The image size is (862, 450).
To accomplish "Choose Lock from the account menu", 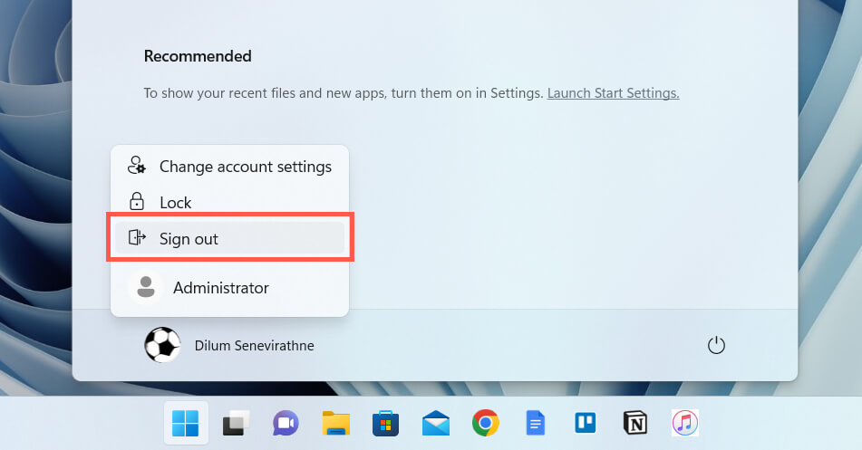I will coord(175,203).
